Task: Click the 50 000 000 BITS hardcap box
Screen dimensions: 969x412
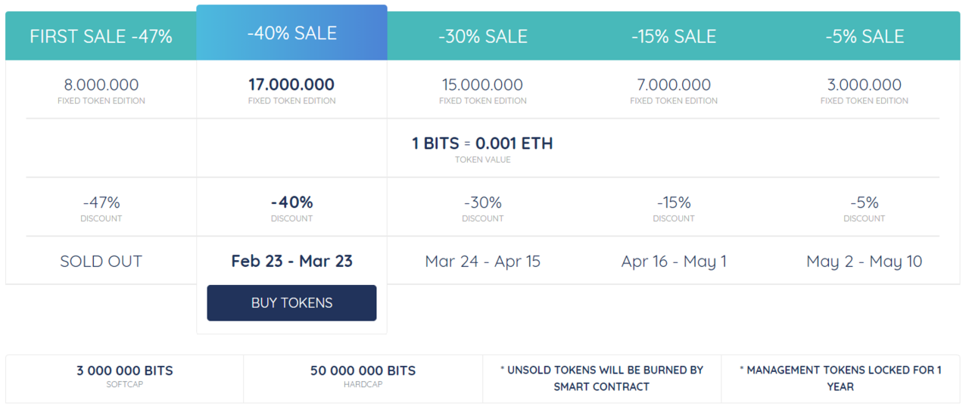Action: [x=363, y=376]
